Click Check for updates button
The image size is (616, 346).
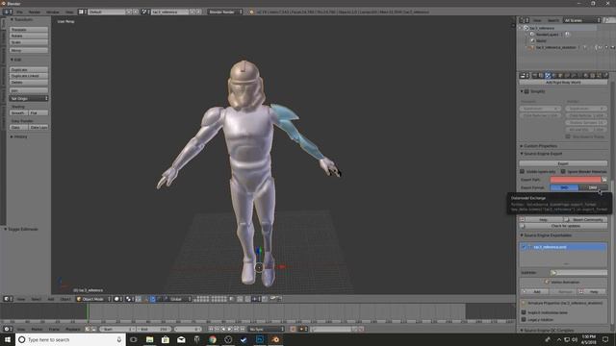563,226
